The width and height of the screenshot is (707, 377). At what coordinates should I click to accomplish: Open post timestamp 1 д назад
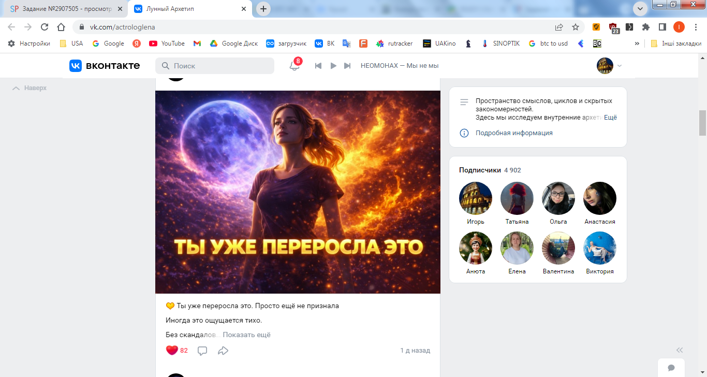(x=415, y=351)
